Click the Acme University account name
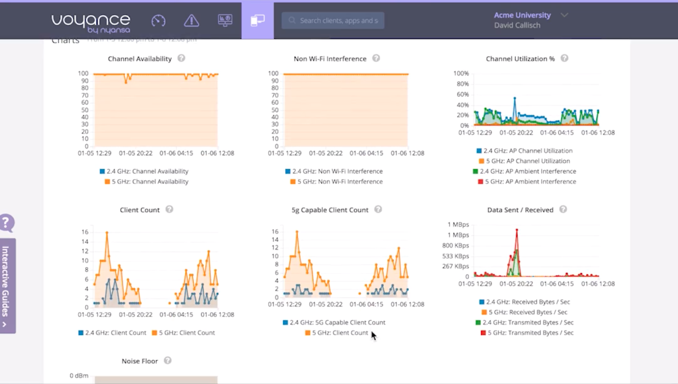This screenshot has width=678, height=384. [522, 15]
